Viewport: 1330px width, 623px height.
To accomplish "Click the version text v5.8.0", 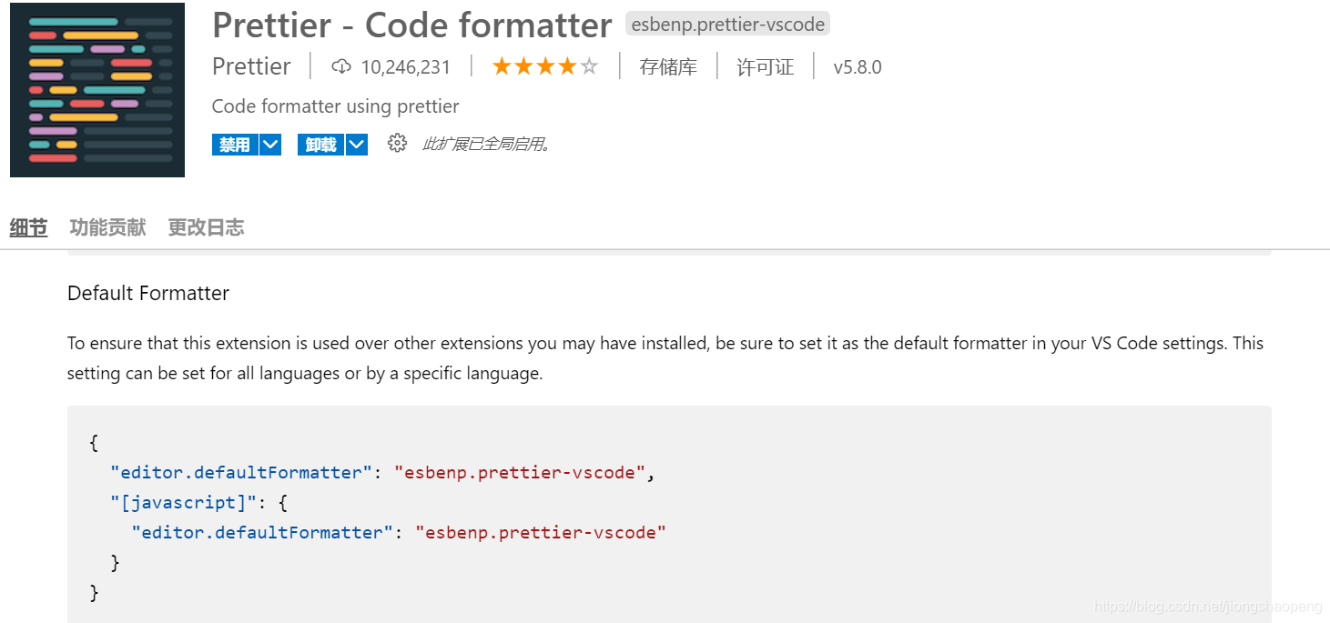I will [858, 67].
